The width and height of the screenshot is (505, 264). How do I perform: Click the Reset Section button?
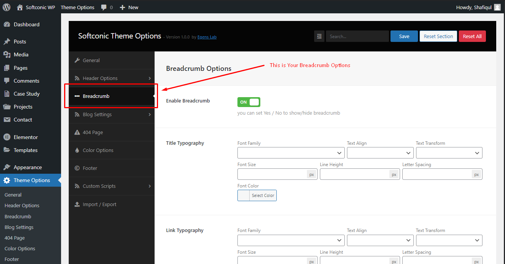coord(438,36)
